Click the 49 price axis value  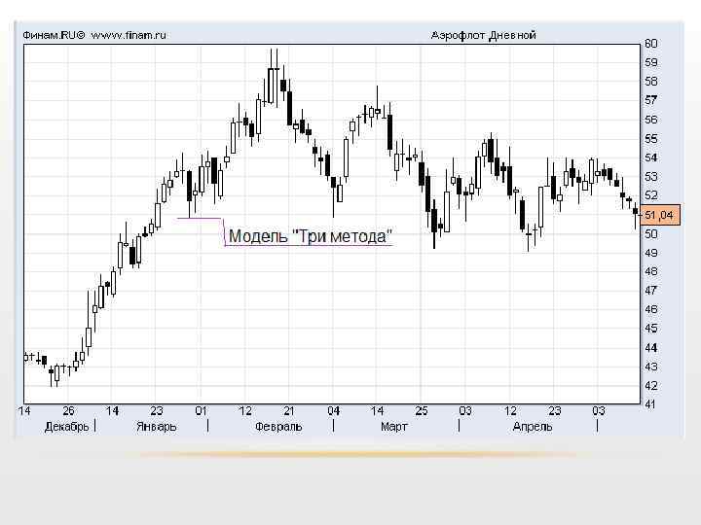[x=650, y=253]
